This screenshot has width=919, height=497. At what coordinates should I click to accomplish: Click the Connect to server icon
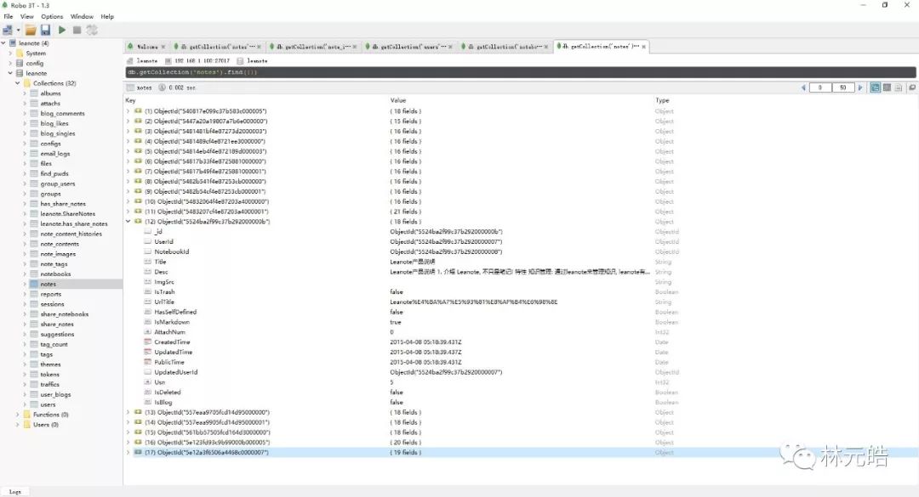click(8, 30)
